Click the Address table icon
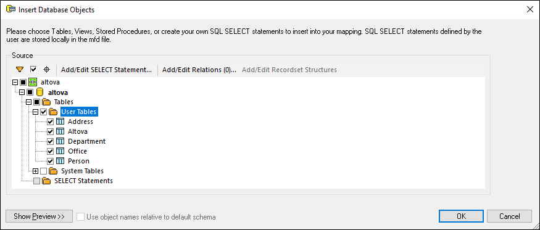Viewport: 540px width, 230px height. 60,121
